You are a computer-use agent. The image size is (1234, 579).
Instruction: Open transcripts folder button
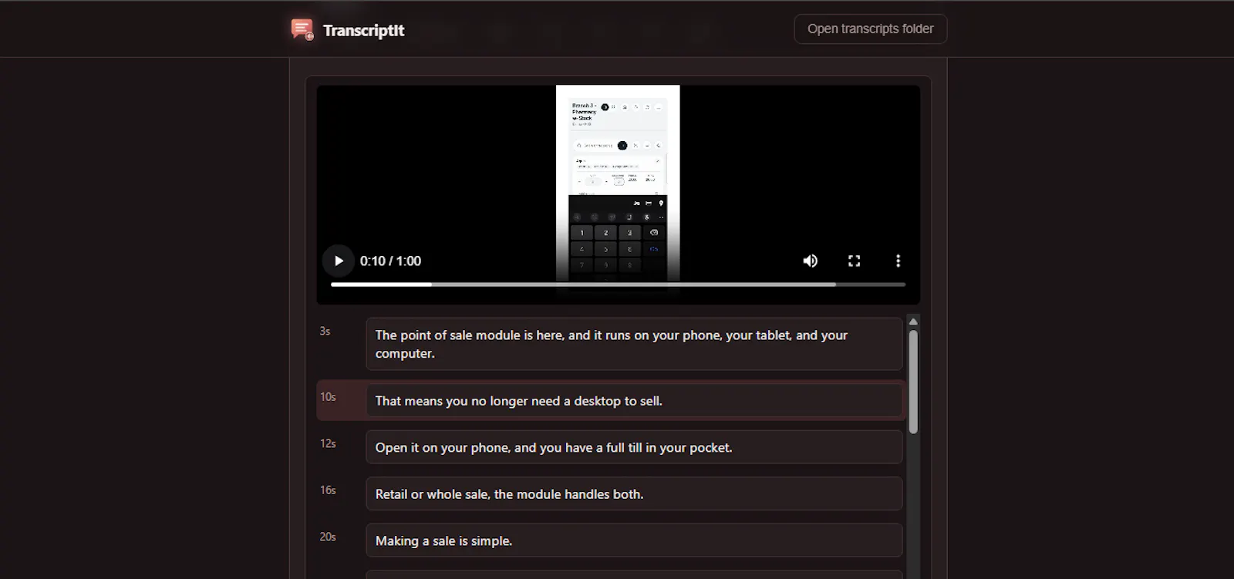coord(870,29)
